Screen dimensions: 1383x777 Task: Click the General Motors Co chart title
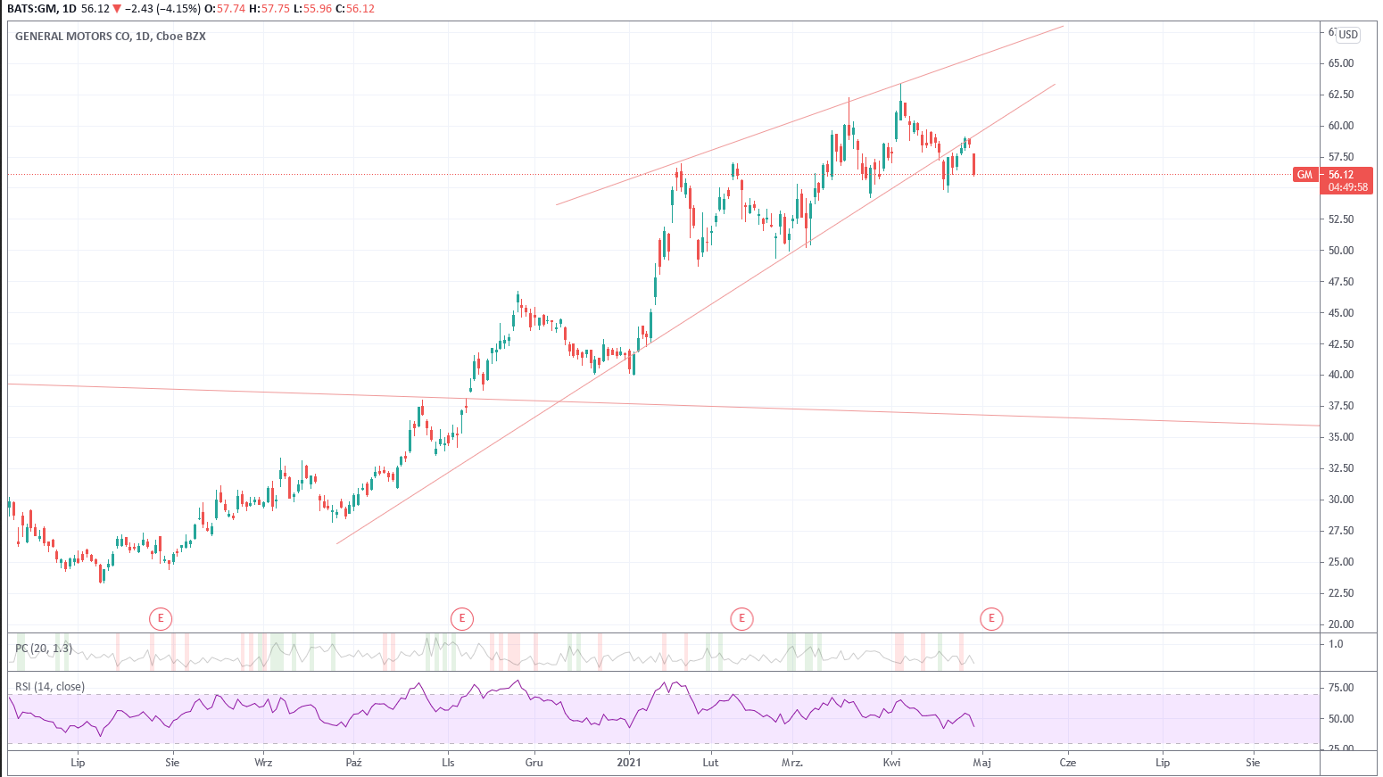(111, 37)
